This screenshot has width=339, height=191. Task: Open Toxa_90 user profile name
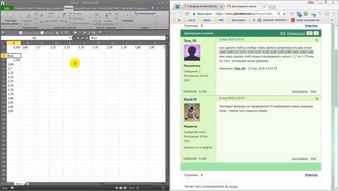pos(190,41)
